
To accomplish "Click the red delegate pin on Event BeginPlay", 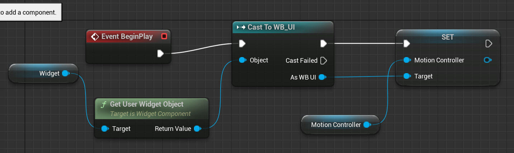I will point(164,36).
